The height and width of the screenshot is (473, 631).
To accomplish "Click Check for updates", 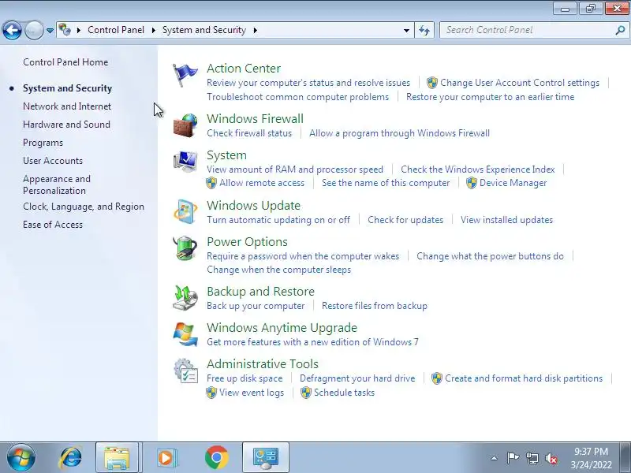I will (x=405, y=220).
